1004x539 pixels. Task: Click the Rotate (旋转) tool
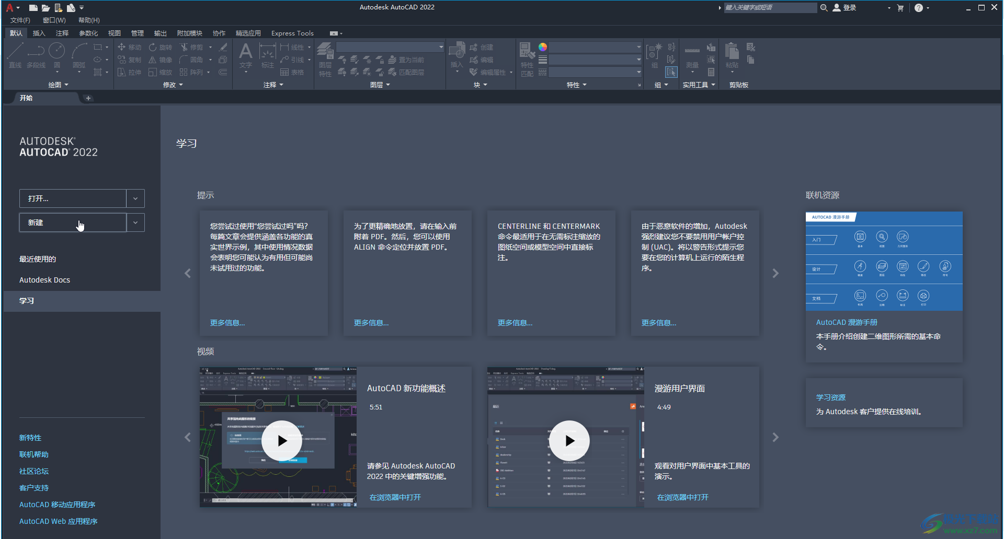pyautogui.click(x=161, y=47)
